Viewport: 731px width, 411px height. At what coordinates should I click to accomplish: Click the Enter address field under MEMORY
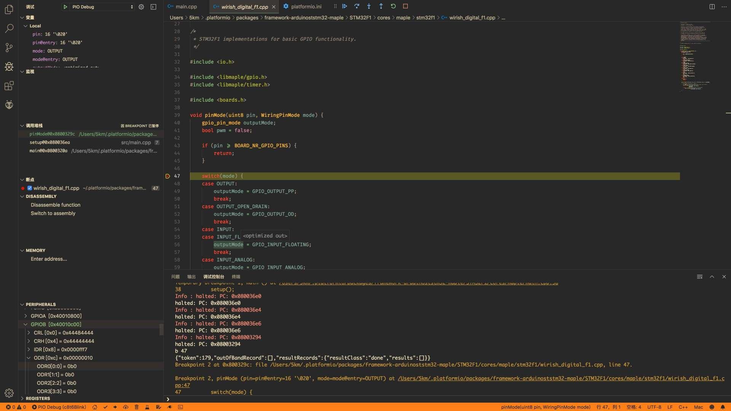click(x=48, y=259)
